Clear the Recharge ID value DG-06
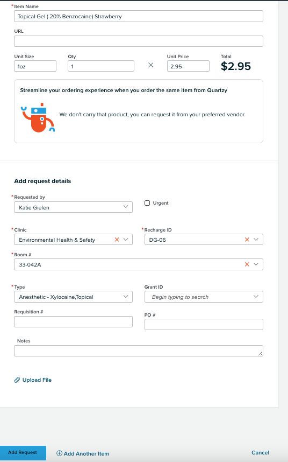This screenshot has width=288, height=462. tap(247, 240)
